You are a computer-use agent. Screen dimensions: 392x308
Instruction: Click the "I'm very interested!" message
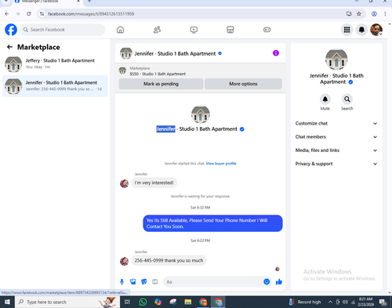pyautogui.click(x=154, y=183)
